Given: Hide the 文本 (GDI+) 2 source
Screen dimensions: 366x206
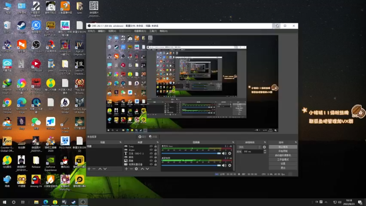Looking at the screenshot, I should click(x=151, y=153).
